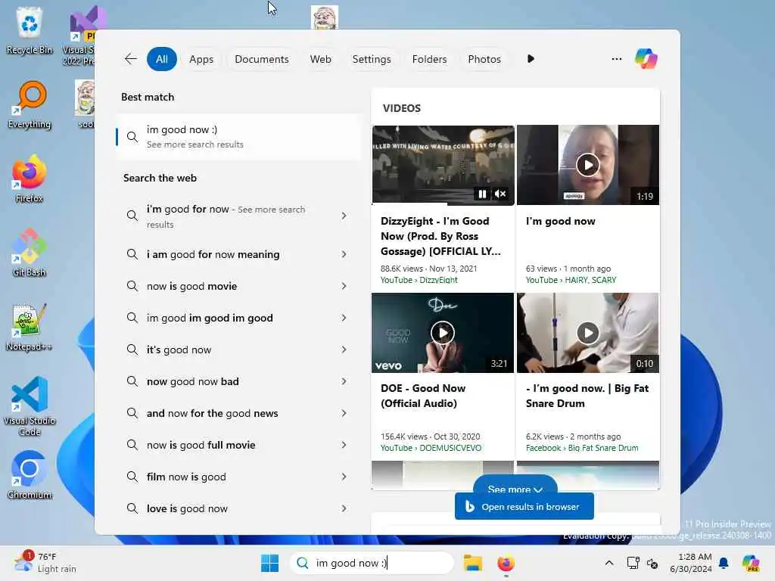Expand "film now is good" arrow
775x581 pixels.
344,477
